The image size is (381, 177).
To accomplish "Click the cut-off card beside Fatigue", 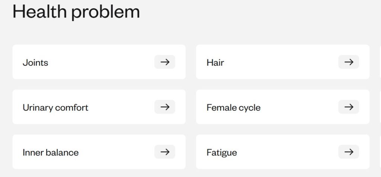I will coord(380,152).
